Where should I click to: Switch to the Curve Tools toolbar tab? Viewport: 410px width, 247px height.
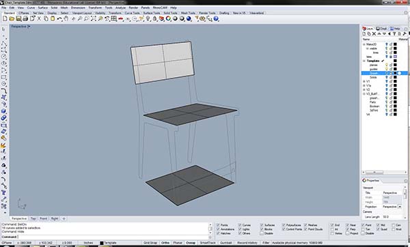132,13
